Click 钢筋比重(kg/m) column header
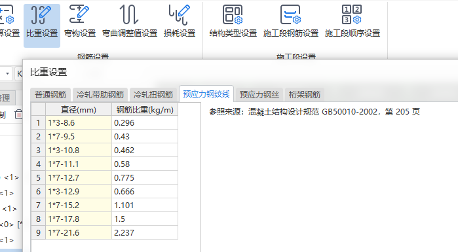 point(145,110)
